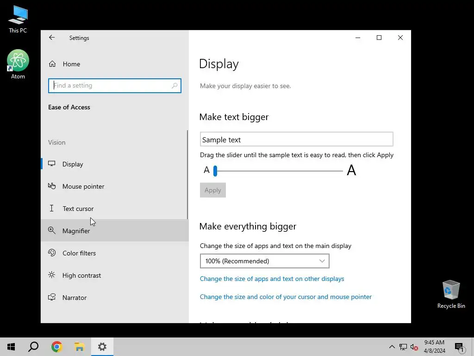Open Narrator settings
The height and width of the screenshot is (356, 474).
click(x=115, y=298)
